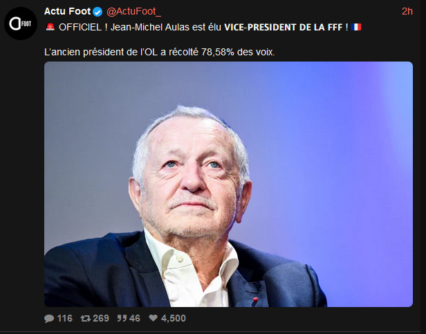View the 269 retweets count
Viewport: 426px width, 334px height.
(x=101, y=318)
